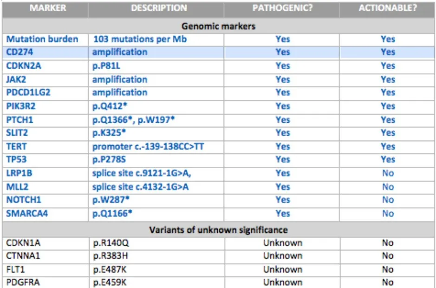Select the 'promoter c.-139-138CC>TT' description
Viewport: 436px width, 288px height.
[x=148, y=146]
